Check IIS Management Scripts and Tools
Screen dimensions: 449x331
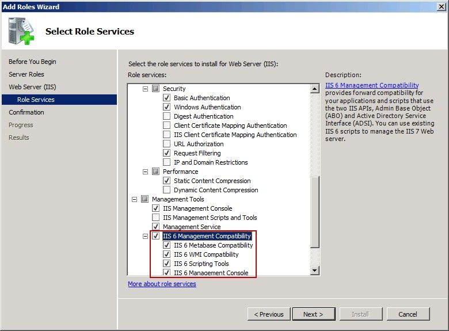(156, 218)
